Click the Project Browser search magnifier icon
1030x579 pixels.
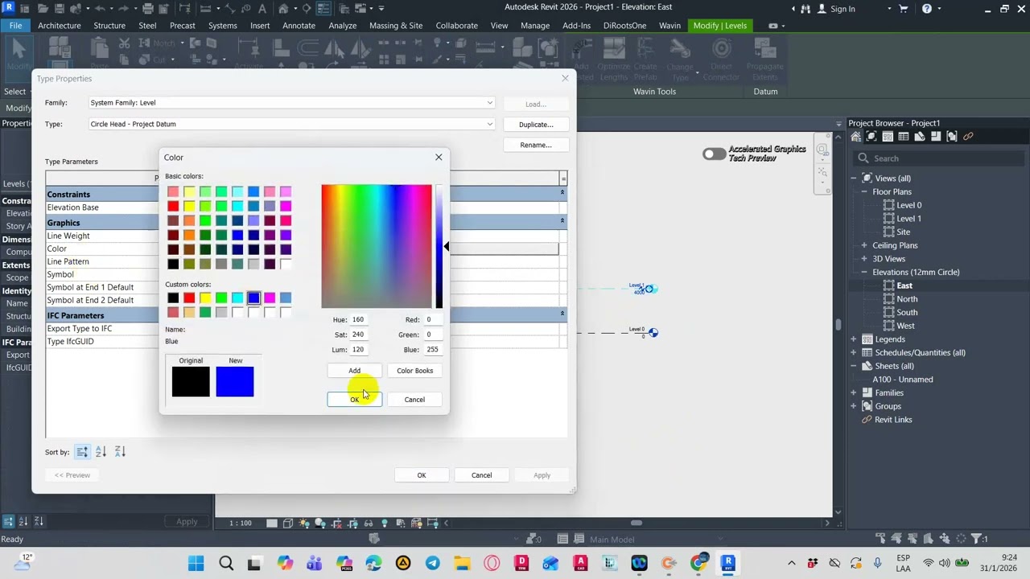[x=863, y=158]
